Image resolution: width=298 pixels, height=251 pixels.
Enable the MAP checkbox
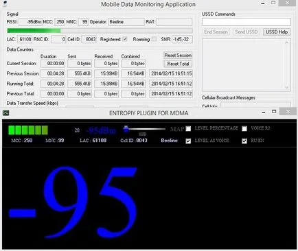pos(188,129)
